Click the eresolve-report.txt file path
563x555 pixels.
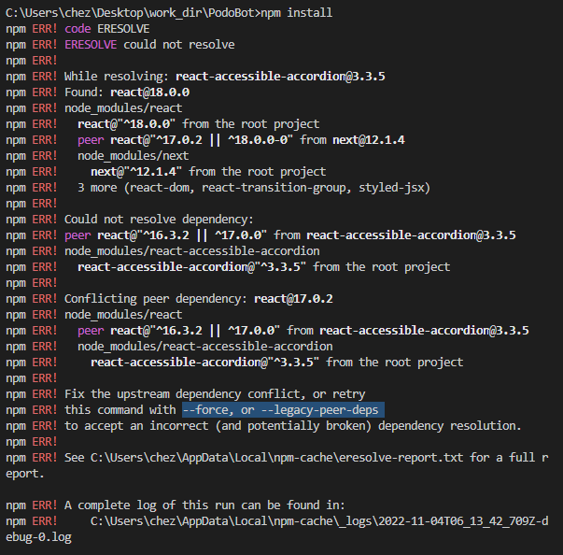277,458
